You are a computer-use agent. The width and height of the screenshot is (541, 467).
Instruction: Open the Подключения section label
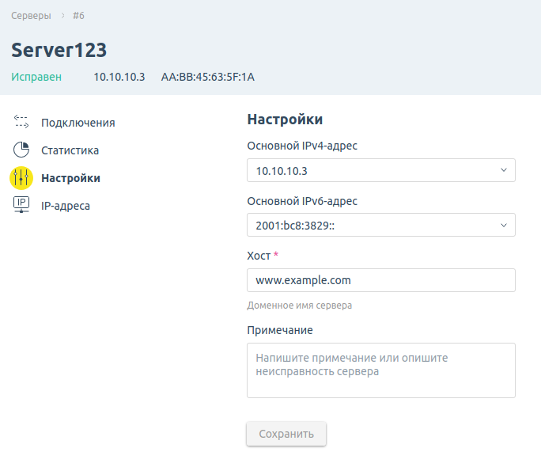click(78, 123)
